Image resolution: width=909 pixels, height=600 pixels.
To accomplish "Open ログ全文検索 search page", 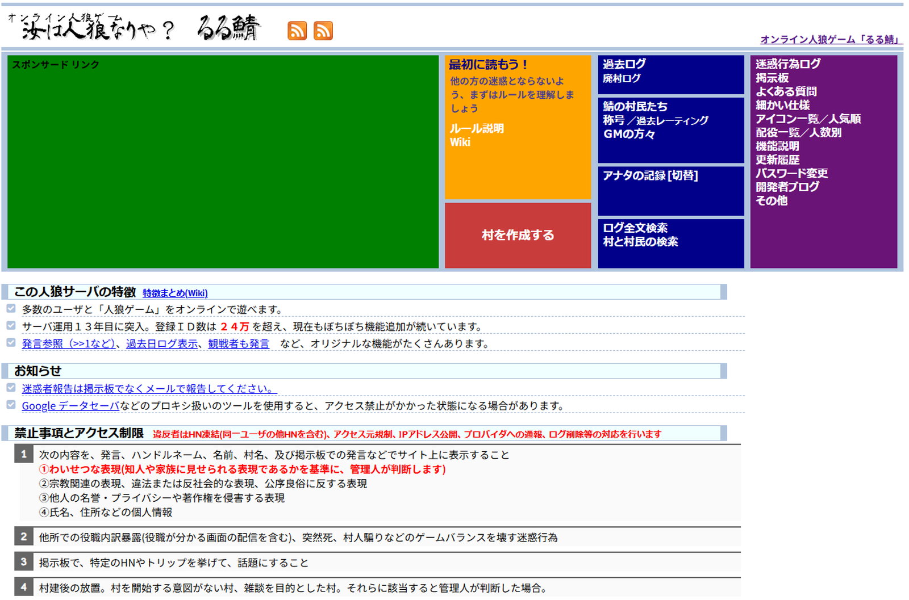I will point(635,228).
